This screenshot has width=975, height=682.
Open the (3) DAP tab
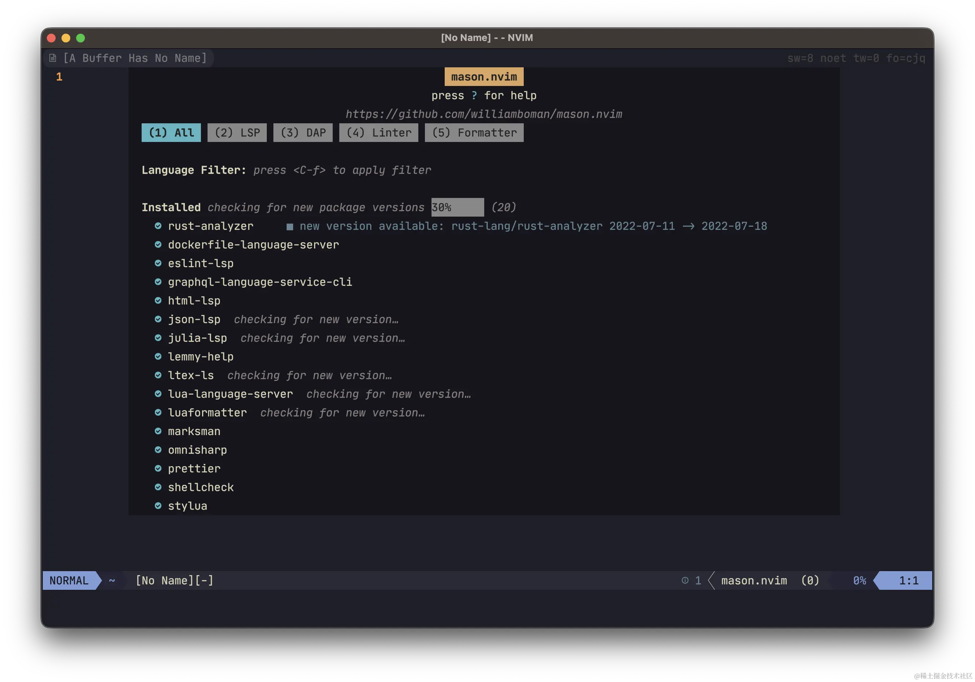[303, 133]
